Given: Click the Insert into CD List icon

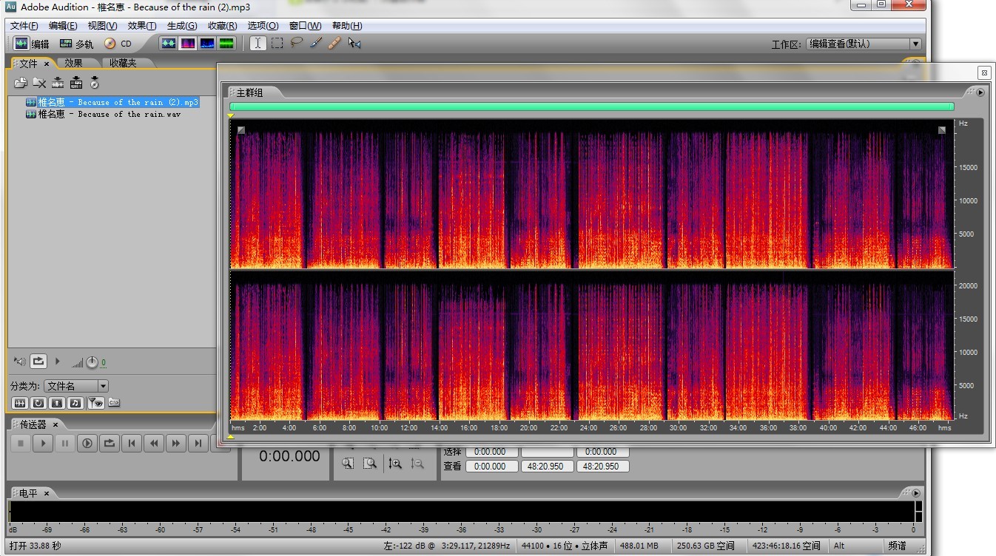Looking at the screenshot, I should click(95, 83).
